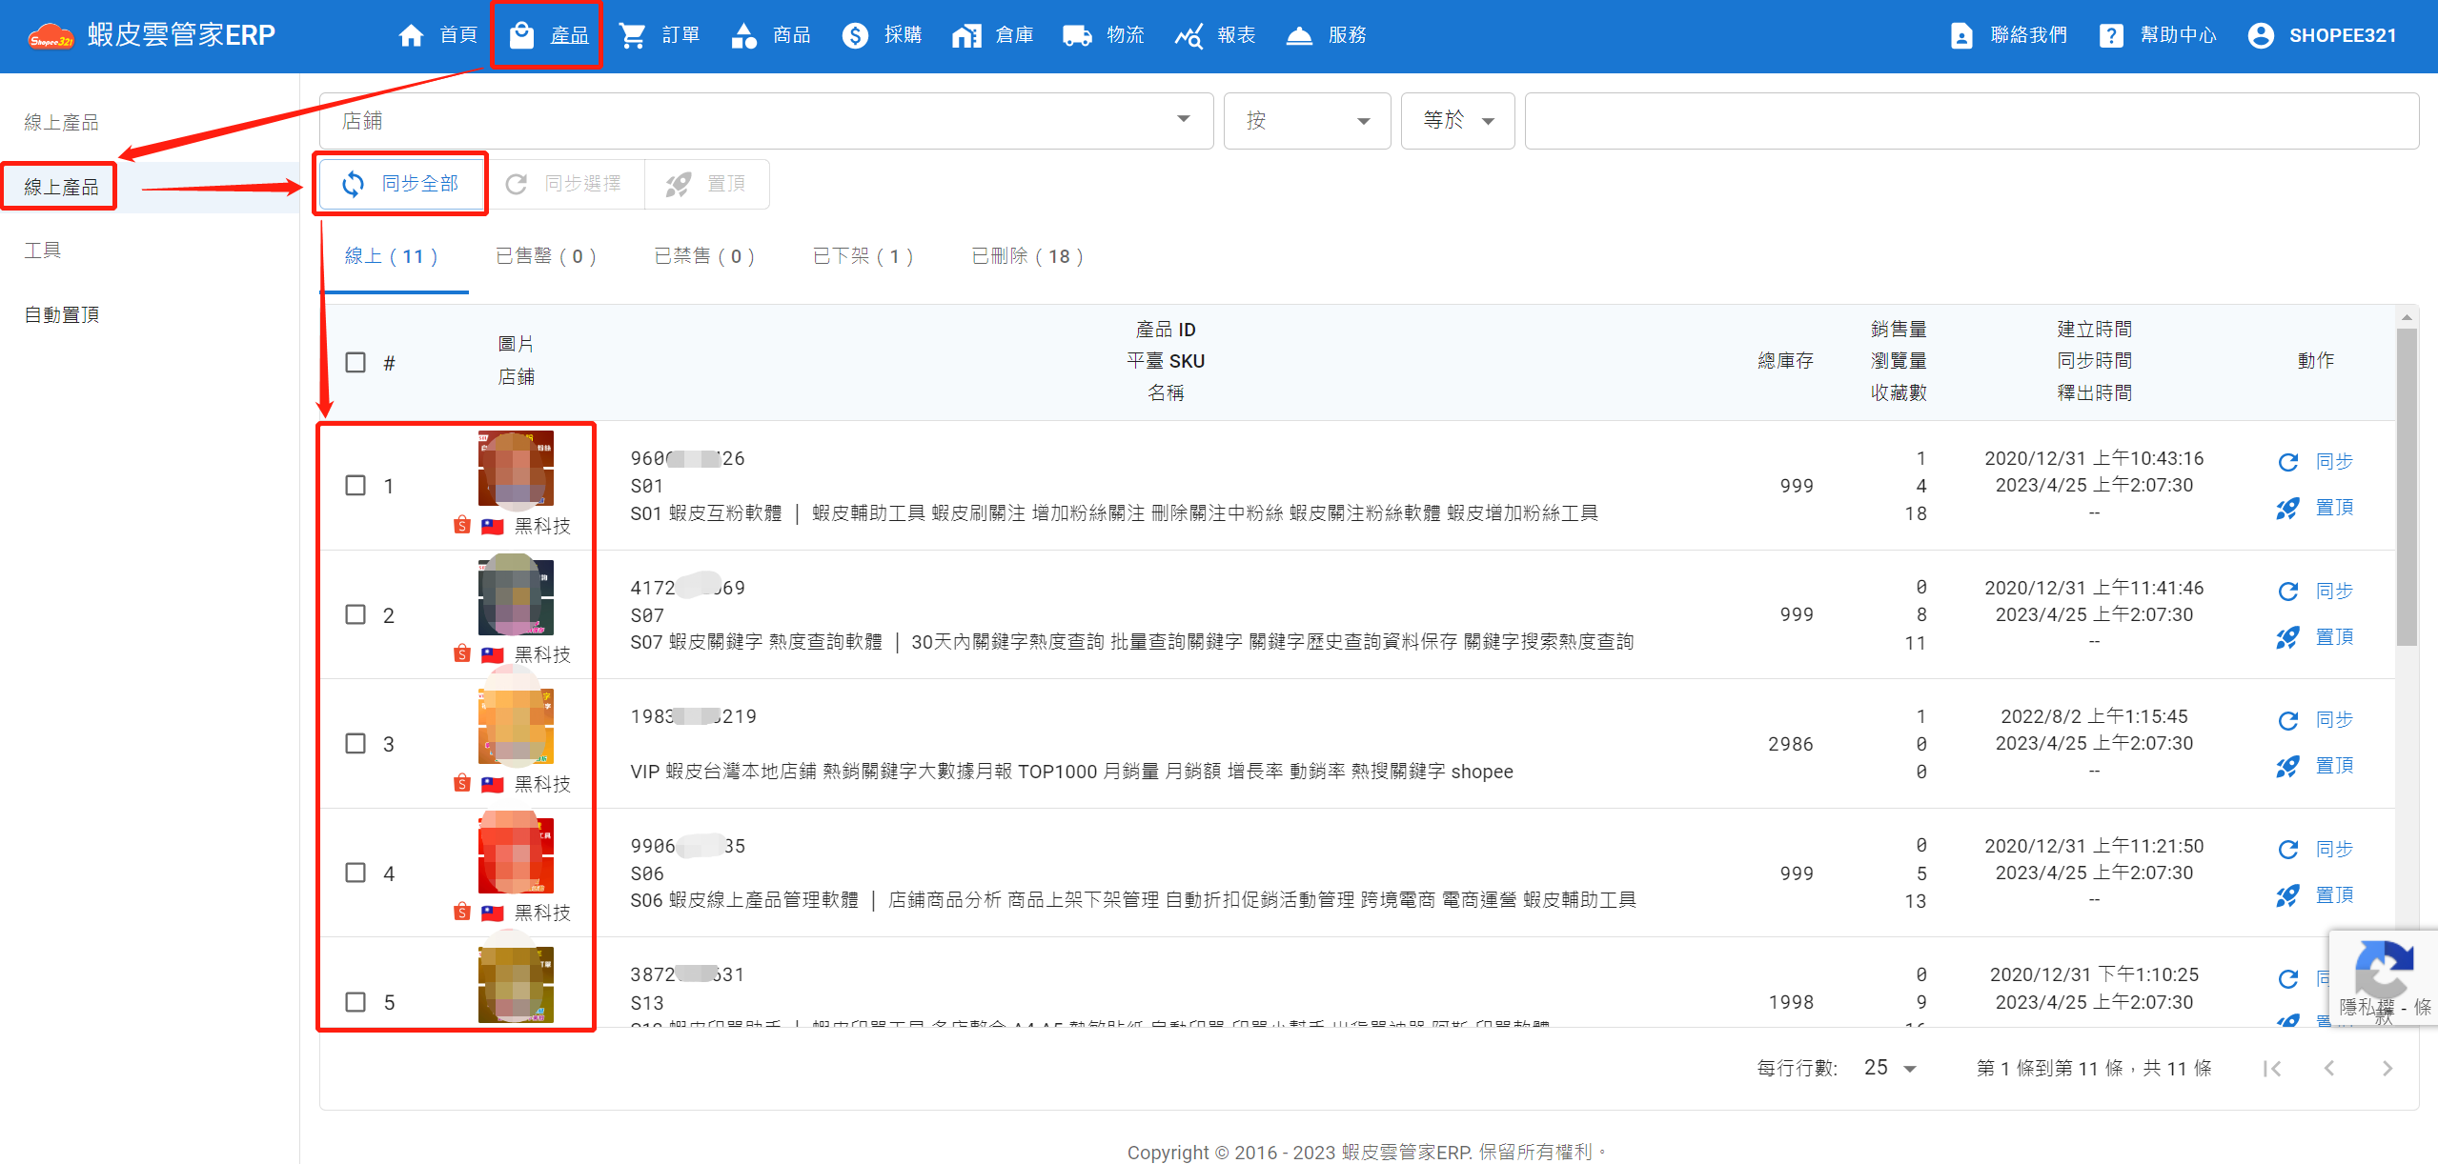Click the 產品 shopping bag icon
This screenshot has height=1164, width=2438.
click(x=521, y=35)
